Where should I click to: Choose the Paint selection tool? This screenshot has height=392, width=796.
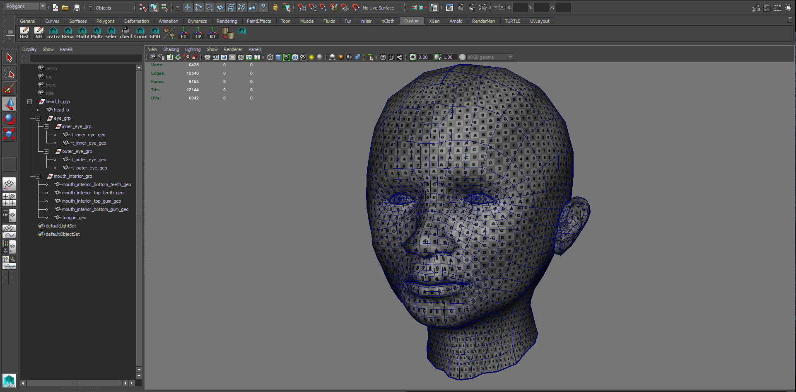9,89
